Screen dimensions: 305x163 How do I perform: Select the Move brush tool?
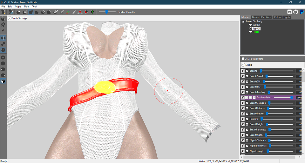(43, 12)
